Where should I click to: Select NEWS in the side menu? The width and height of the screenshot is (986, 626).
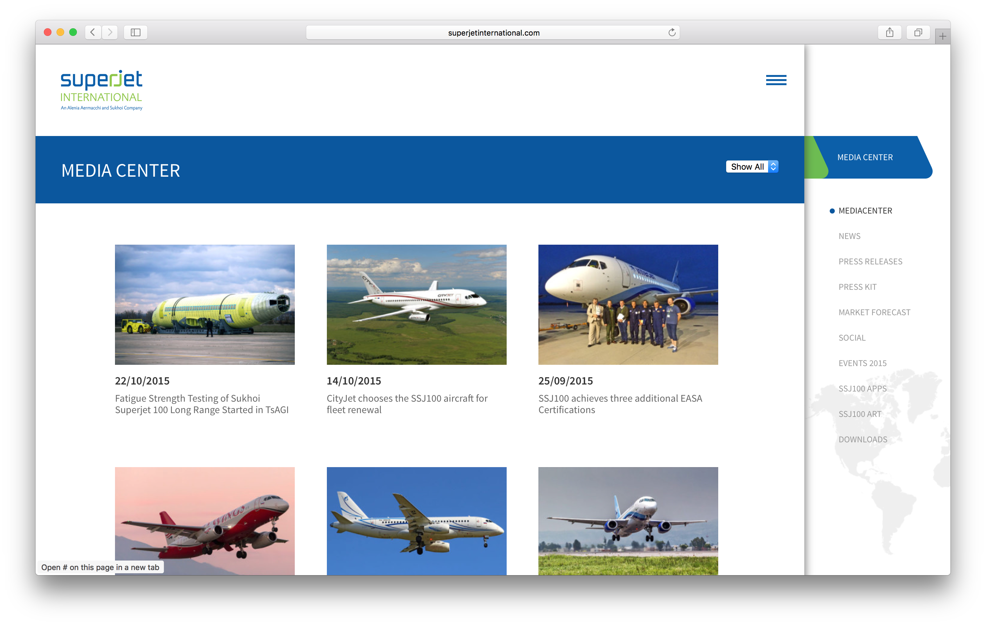pos(849,236)
